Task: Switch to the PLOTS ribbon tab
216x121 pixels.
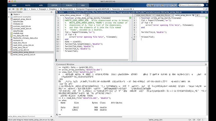Action: point(28,5)
